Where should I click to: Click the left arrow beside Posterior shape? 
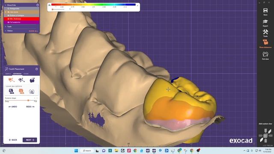35,98
